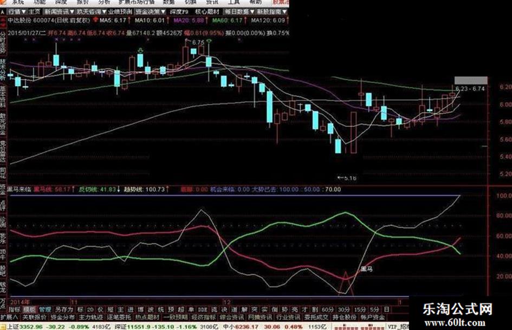Open the 新股指南 dropdown
Viewport: 512px width, 330px height.
[271, 12]
